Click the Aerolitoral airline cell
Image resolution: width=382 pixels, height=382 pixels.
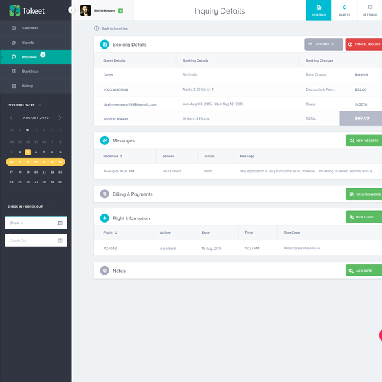coord(168,249)
